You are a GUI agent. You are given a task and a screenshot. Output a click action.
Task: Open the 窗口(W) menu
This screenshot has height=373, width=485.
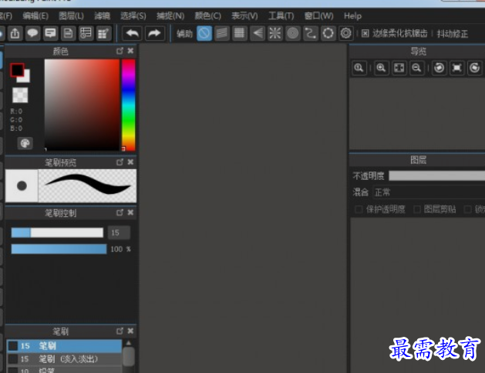318,15
